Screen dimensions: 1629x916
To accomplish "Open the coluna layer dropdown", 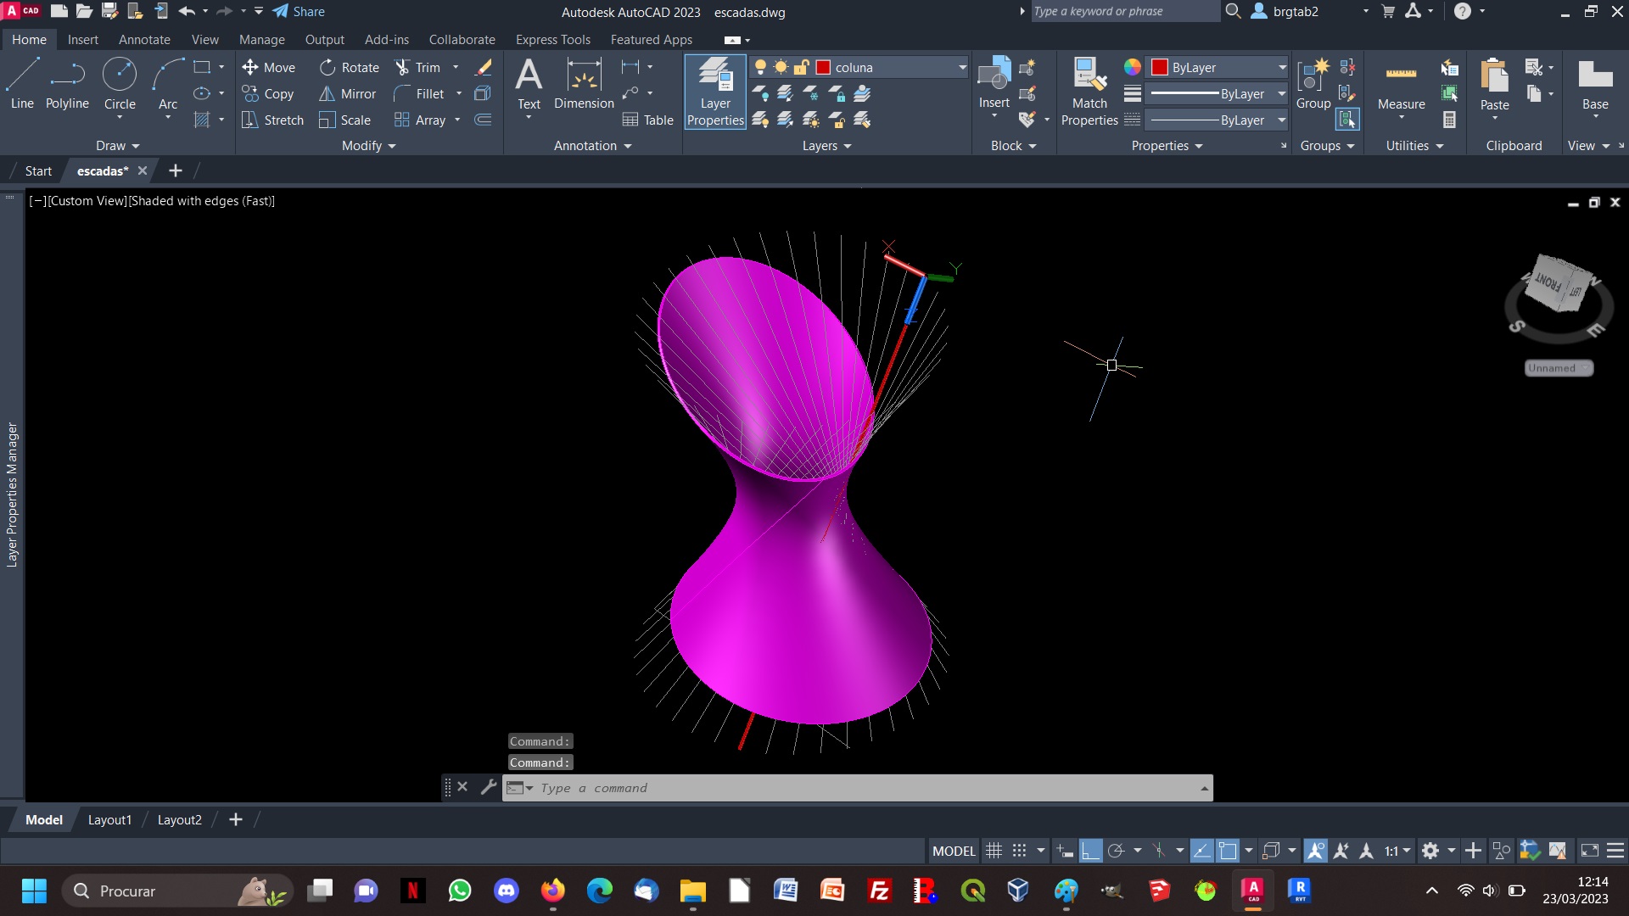I will tap(962, 67).
